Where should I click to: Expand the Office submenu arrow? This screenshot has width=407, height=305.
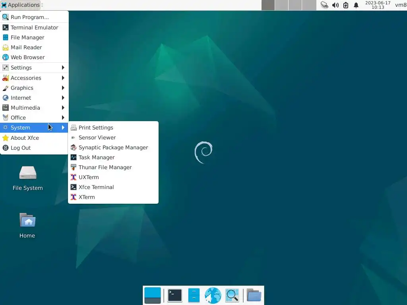point(63,118)
